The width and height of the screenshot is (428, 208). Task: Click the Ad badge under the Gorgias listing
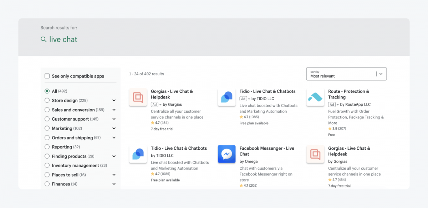tap(154, 105)
